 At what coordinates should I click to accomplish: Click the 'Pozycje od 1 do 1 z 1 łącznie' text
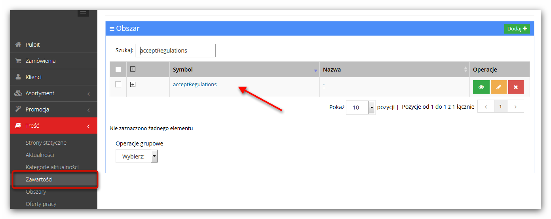point(438,107)
